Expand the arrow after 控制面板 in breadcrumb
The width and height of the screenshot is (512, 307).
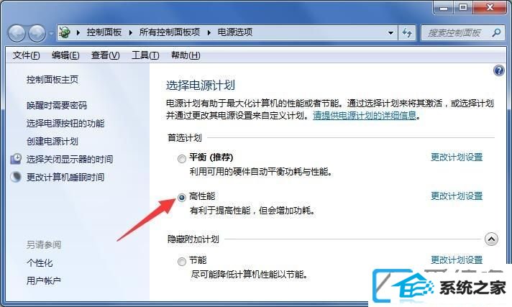[x=131, y=32]
